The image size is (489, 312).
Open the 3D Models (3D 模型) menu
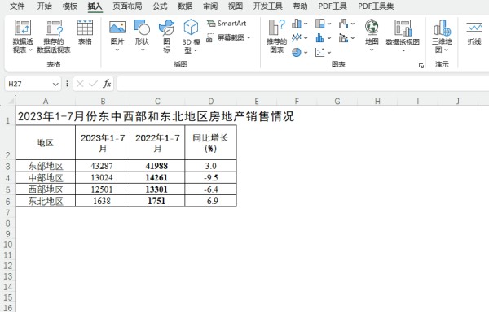[191, 36]
